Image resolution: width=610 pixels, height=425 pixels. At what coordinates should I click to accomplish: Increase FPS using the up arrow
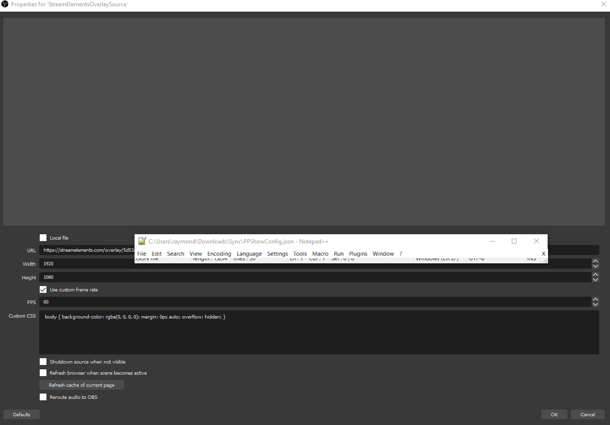tap(595, 299)
